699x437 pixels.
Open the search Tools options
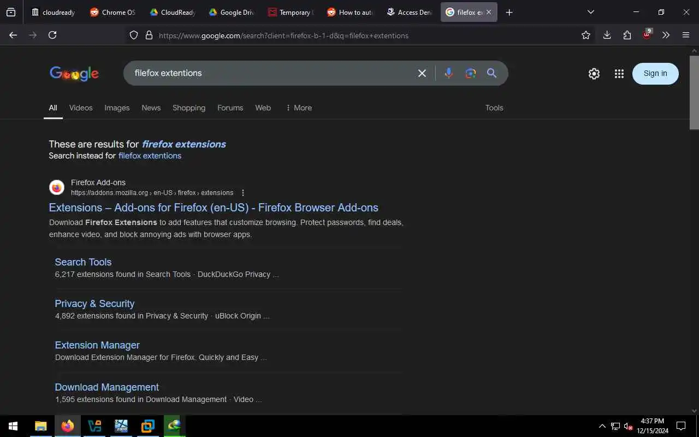pos(494,108)
